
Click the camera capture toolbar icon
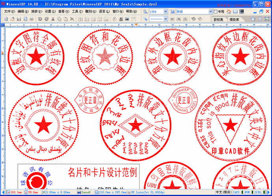point(127,19)
